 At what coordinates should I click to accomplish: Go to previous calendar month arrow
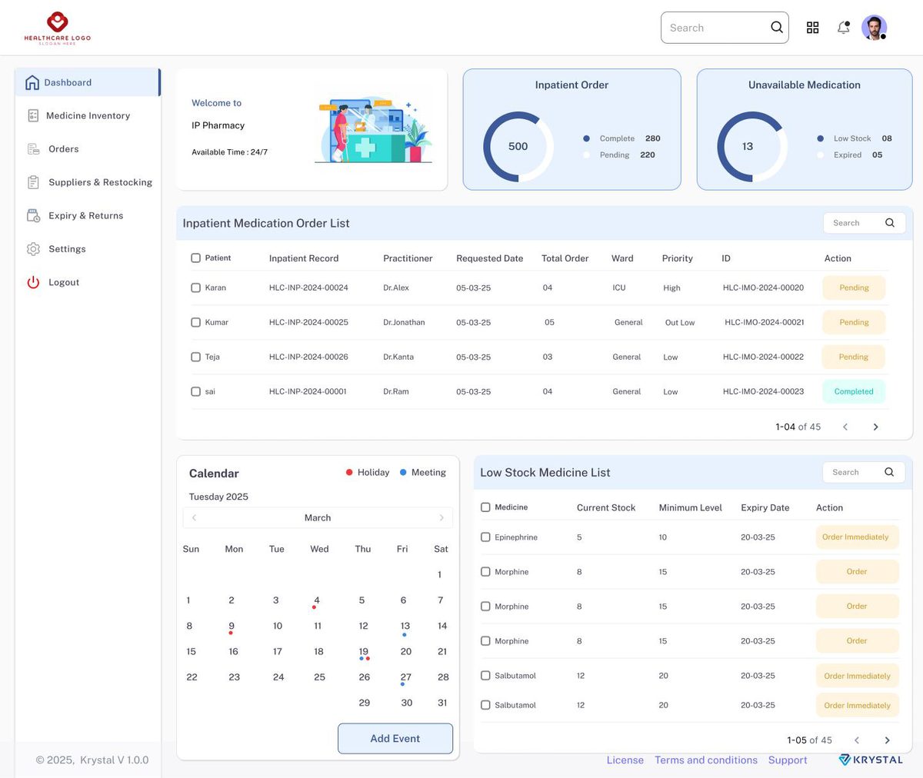194,517
